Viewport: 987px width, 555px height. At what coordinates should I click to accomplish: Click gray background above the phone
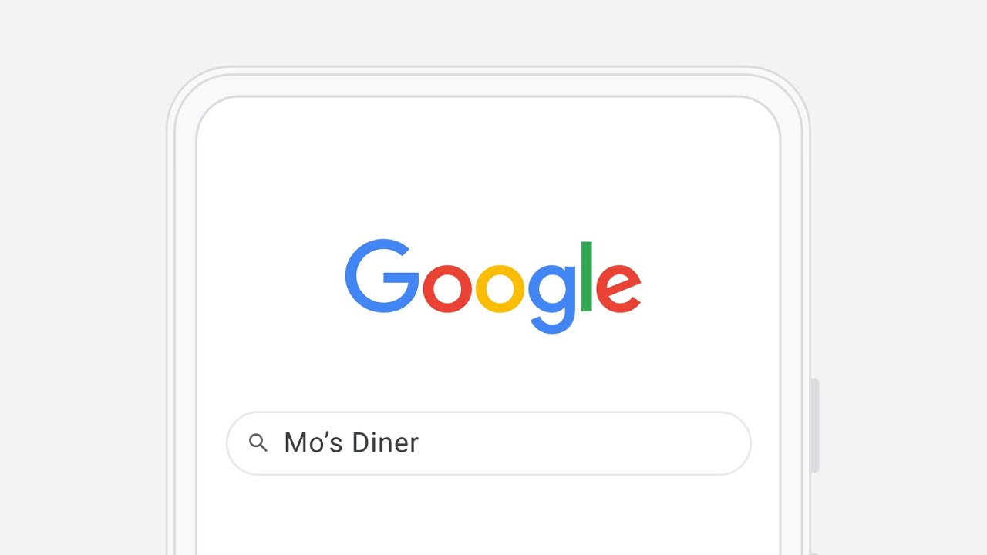pos(489,31)
